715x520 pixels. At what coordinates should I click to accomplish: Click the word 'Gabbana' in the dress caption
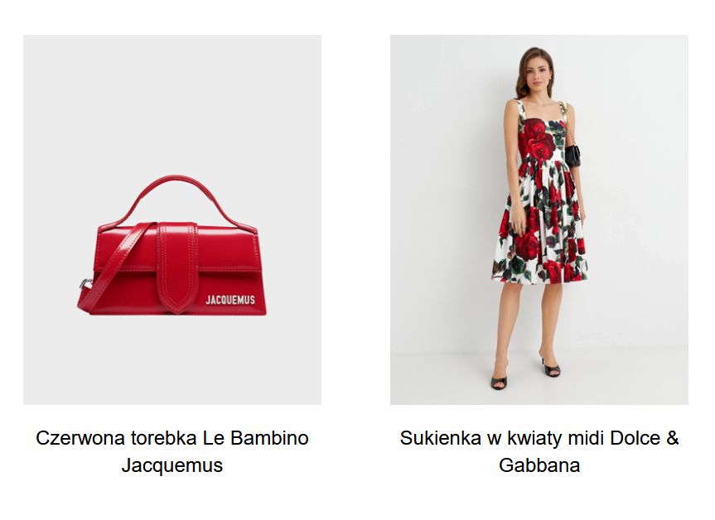pos(539,465)
